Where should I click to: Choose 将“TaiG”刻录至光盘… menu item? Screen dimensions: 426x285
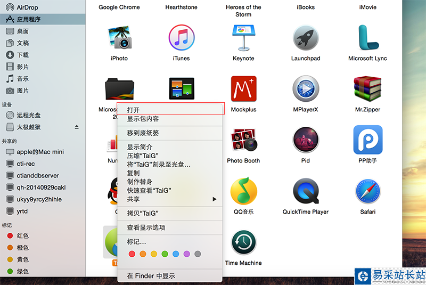170,165
